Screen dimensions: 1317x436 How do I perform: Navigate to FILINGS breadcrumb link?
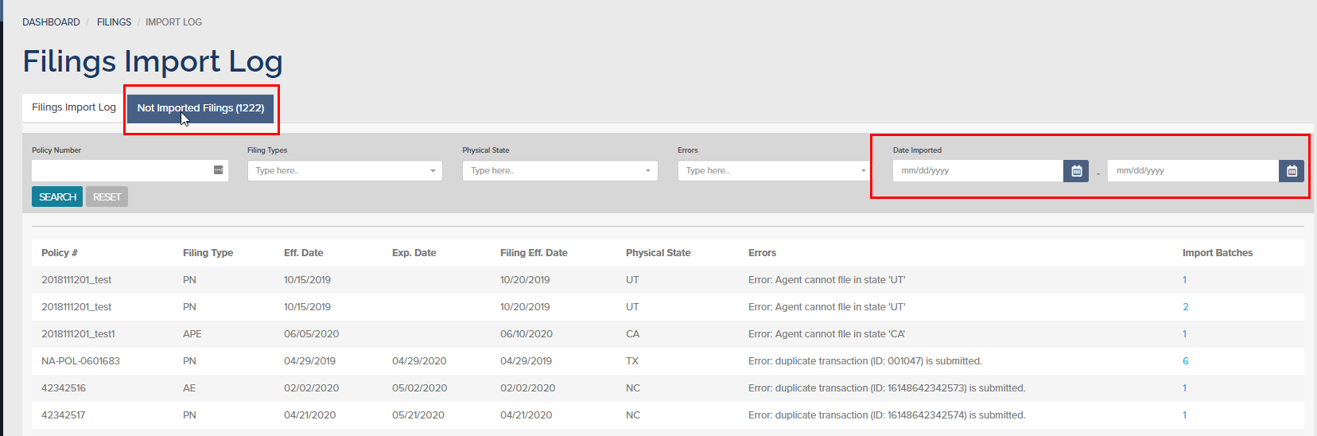pyautogui.click(x=114, y=22)
